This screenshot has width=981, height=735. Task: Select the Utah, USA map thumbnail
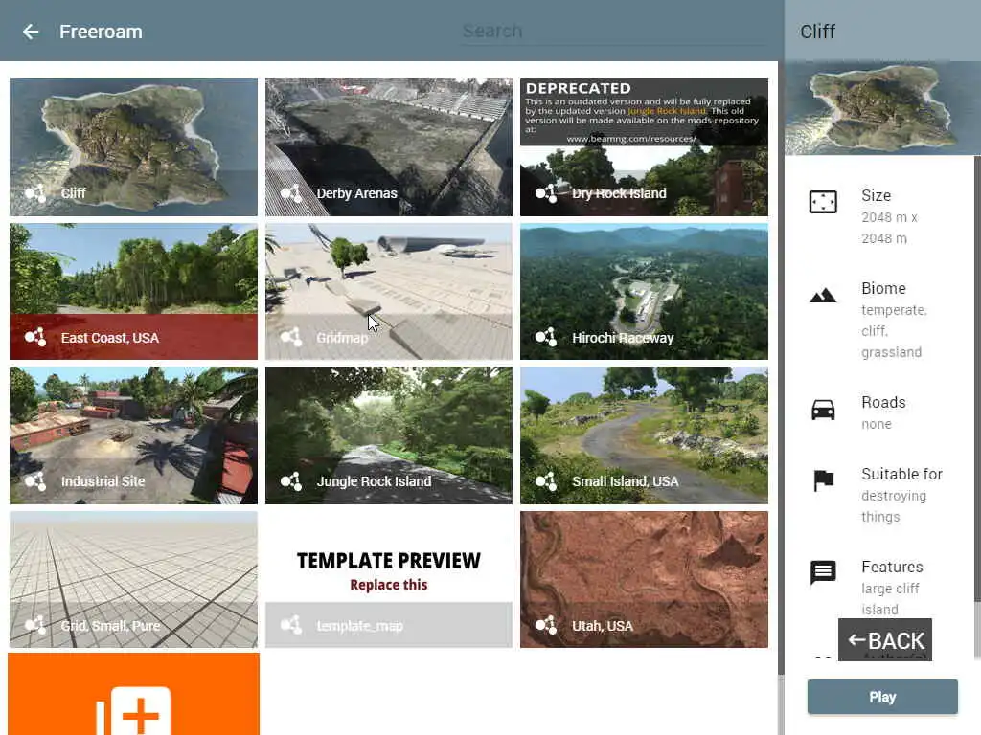click(644, 579)
